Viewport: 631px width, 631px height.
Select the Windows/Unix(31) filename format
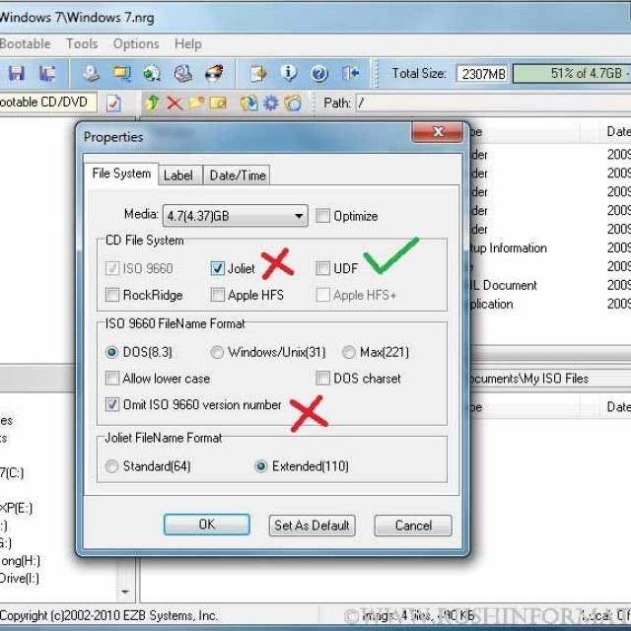point(217,353)
